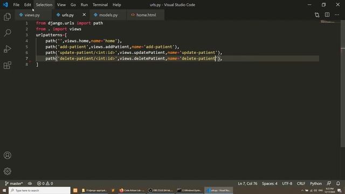Change indentation via Spaces: 4
This screenshot has width=345, height=194.
point(270,183)
